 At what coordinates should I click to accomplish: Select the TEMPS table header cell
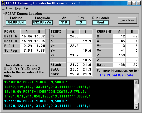tap(58, 32)
